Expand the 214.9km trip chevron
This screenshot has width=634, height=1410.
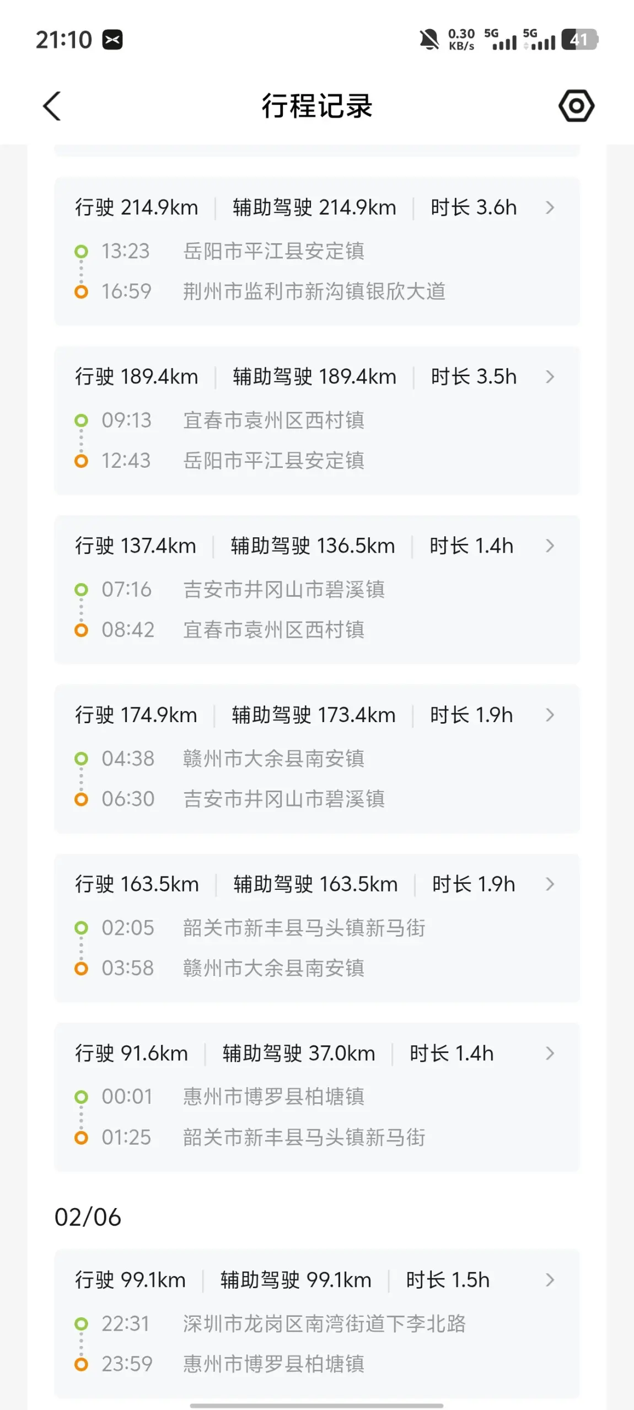click(x=550, y=208)
